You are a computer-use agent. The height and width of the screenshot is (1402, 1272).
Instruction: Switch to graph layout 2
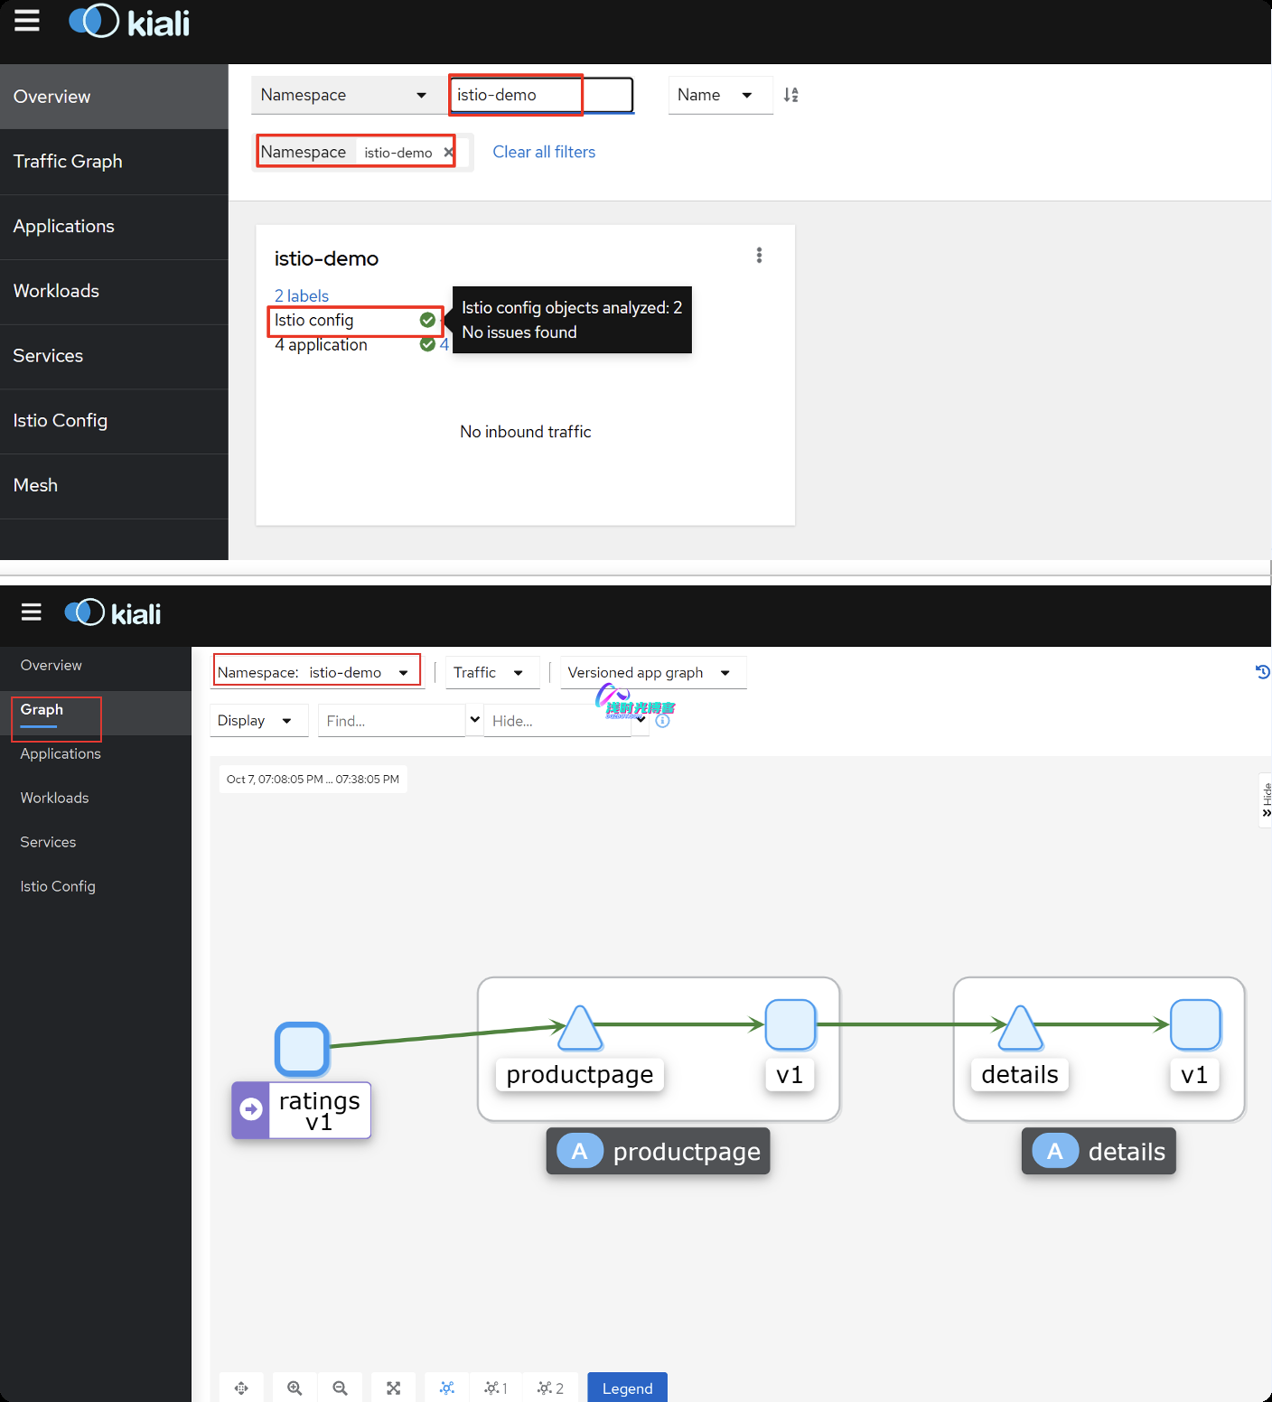coord(549,1388)
